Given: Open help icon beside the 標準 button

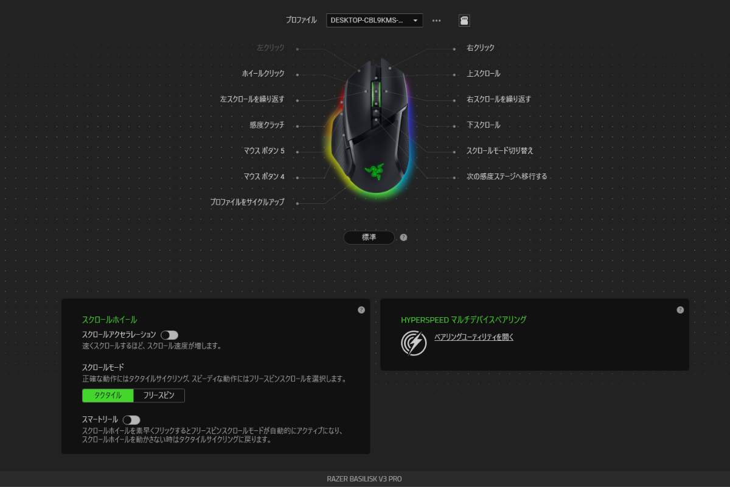Looking at the screenshot, I should (403, 237).
